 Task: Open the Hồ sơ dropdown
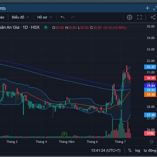(45, 17)
